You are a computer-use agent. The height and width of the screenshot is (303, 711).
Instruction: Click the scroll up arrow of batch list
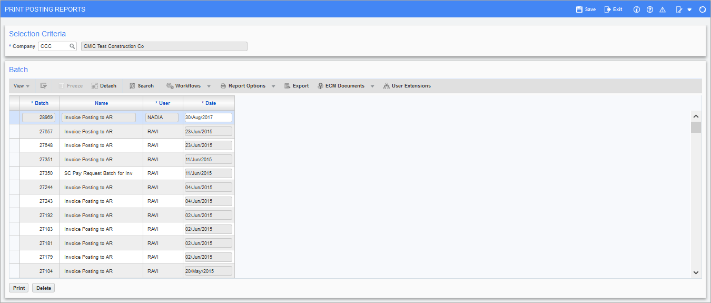[696, 116]
